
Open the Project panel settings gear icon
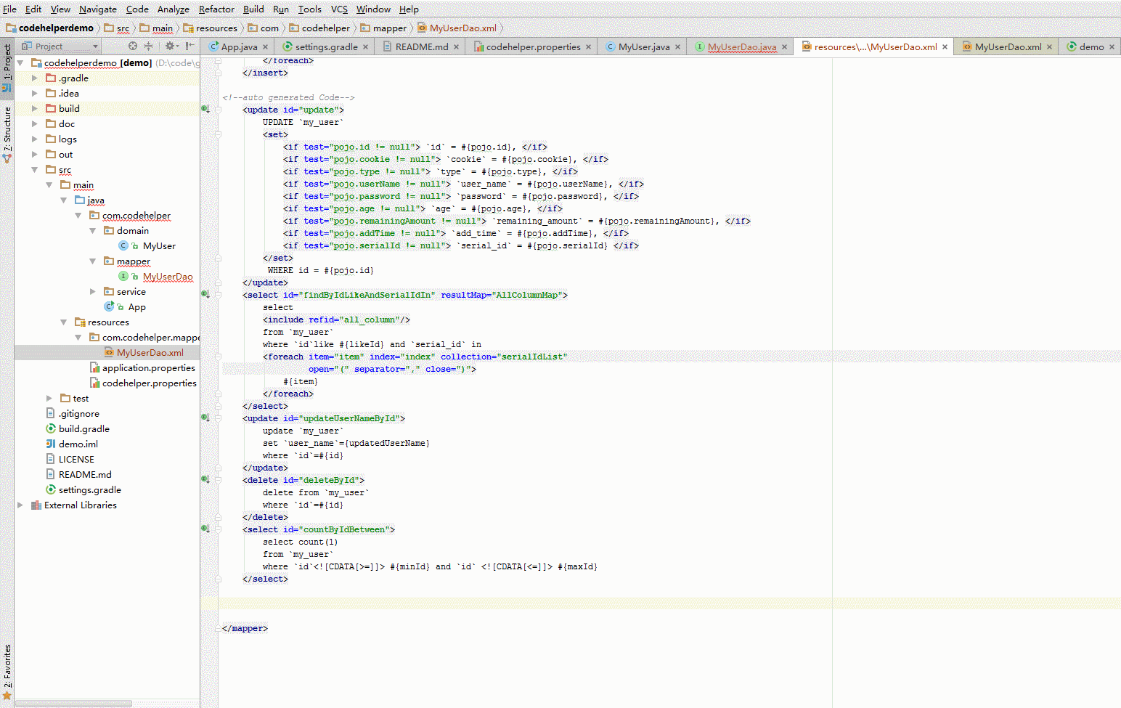(x=169, y=45)
